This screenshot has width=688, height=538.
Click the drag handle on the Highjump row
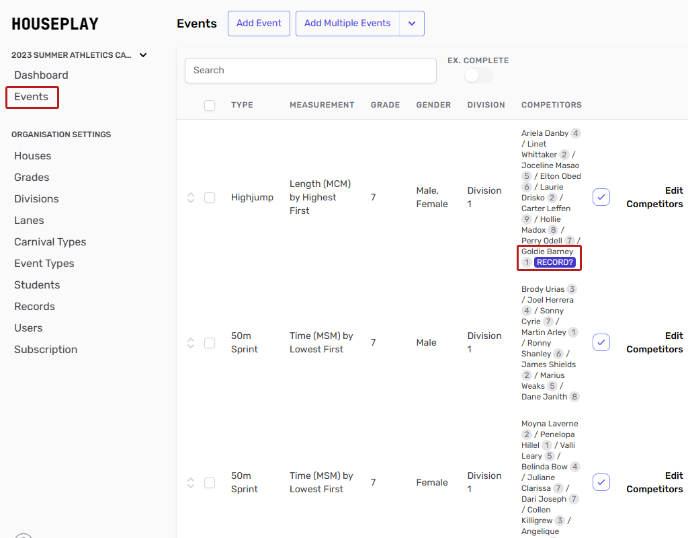pyautogui.click(x=191, y=198)
